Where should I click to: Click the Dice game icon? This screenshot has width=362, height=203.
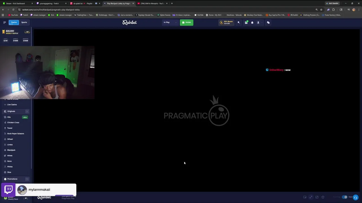coord(5,172)
